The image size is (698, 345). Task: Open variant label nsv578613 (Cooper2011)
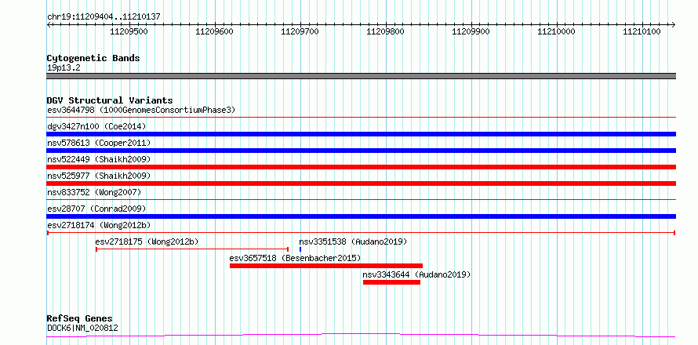(x=99, y=143)
